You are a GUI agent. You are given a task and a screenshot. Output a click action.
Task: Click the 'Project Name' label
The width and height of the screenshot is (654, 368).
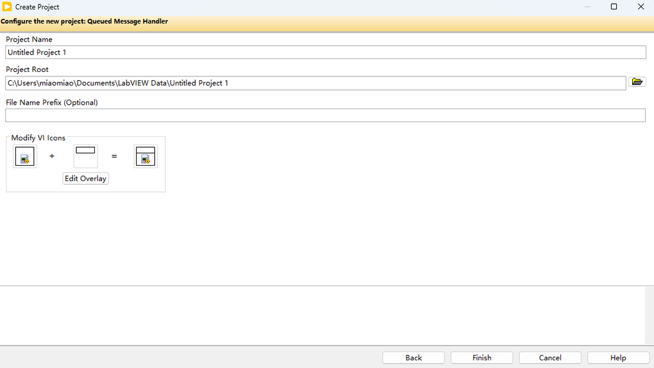(x=29, y=39)
